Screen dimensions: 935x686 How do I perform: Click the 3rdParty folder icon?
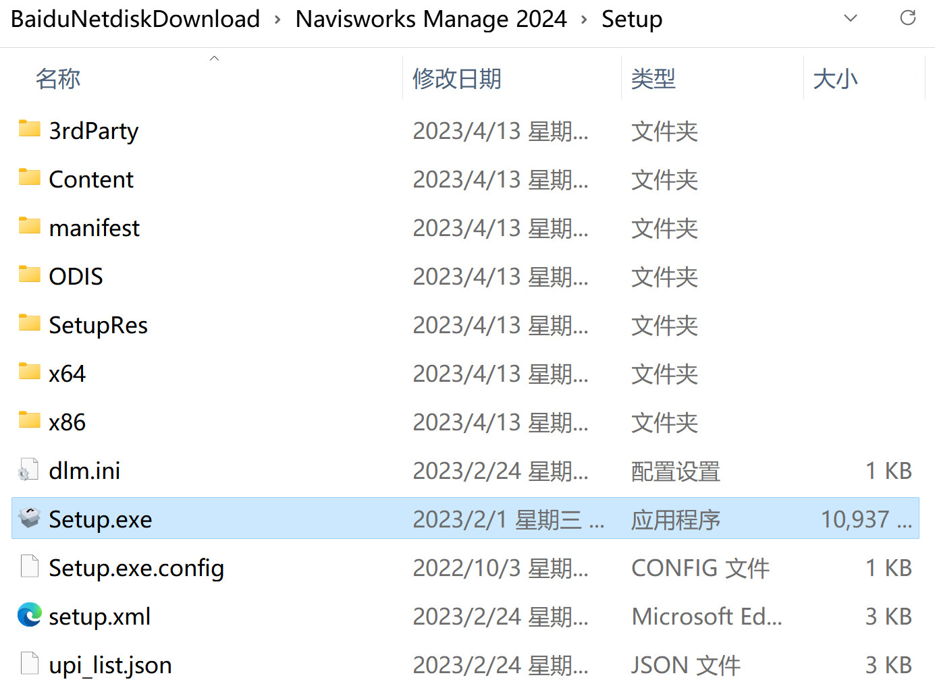[x=29, y=128]
